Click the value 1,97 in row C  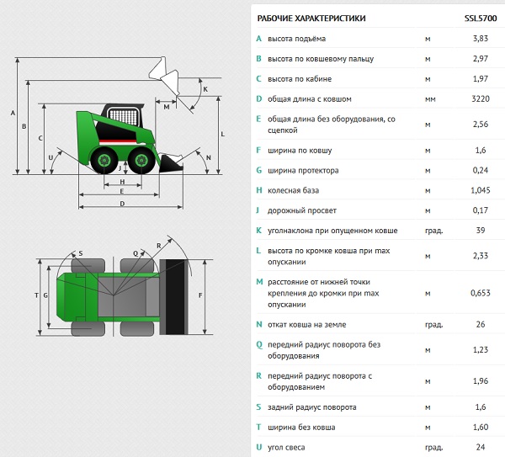click(481, 78)
